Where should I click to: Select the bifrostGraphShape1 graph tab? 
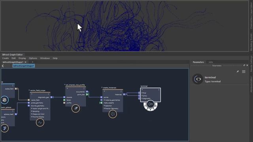(x=13, y=62)
